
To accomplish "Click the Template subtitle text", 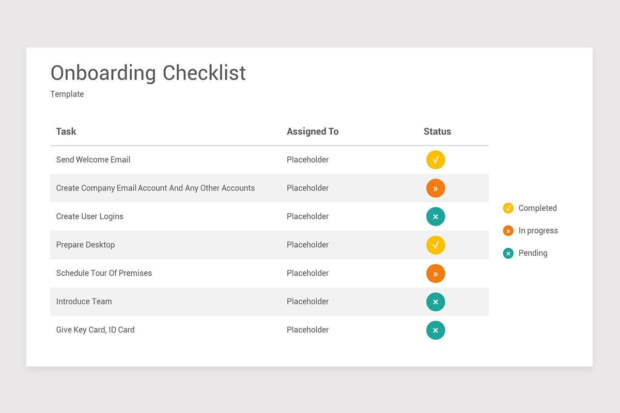I will click(67, 94).
